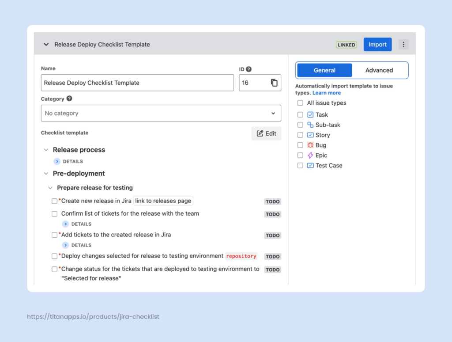The height and width of the screenshot is (342, 452).
Task: Click into the template Name field
Action: click(137, 83)
